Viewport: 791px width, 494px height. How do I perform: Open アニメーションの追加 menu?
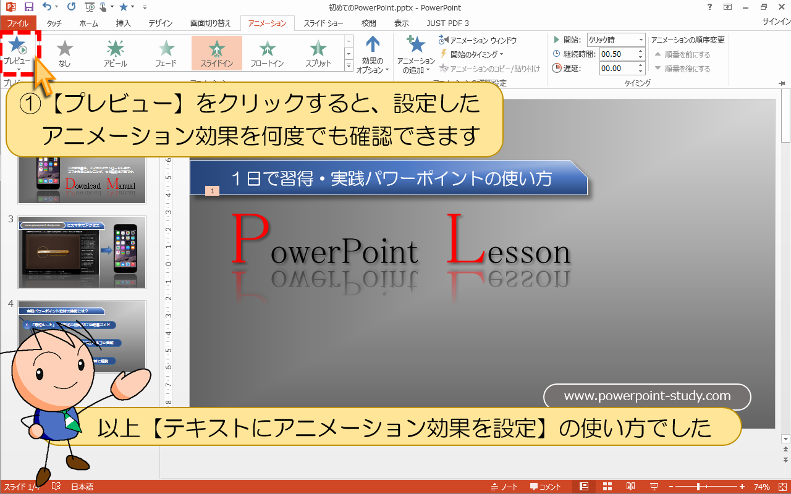(416, 54)
